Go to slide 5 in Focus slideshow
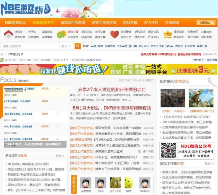The width and height of the screenshot is (218, 195). [x=25, y=90]
